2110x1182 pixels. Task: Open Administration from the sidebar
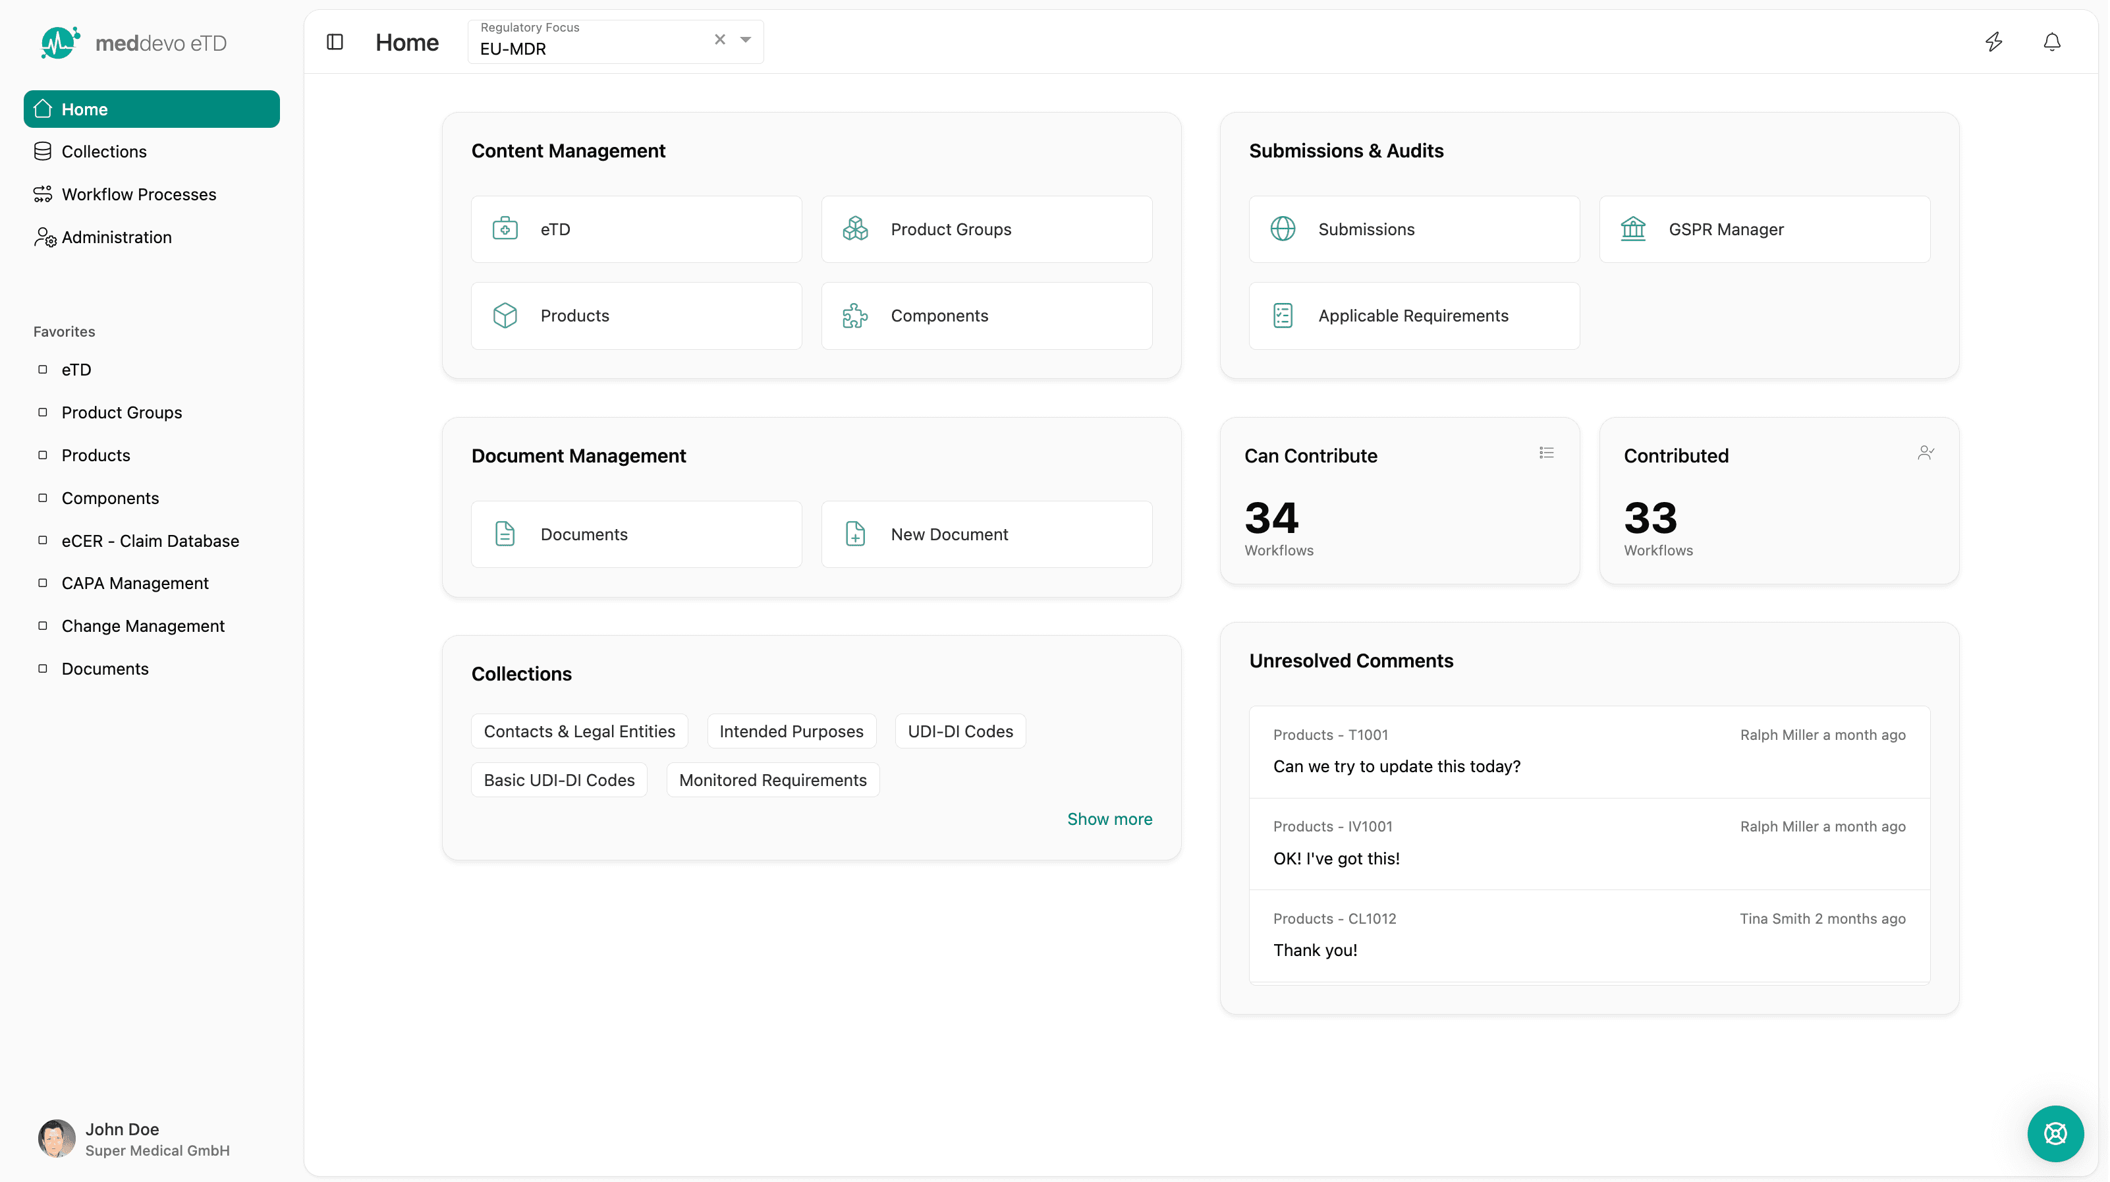117,237
